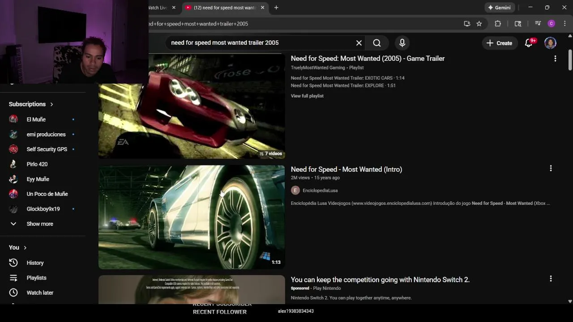Click the Create button
This screenshot has height=322, width=573.
500,43
